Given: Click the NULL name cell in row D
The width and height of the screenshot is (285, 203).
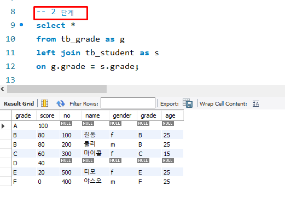Looking at the screenshot, I should (88, 161).
